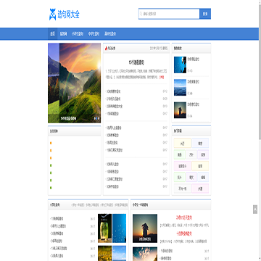Click the 造句网大全 site logo
Viewport: 261px width, 261px height.
tap(65, 14)
